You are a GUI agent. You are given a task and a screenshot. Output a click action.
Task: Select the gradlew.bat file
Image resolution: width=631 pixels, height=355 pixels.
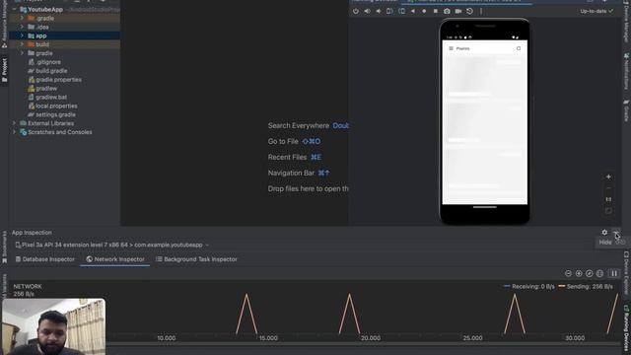pyautogui.click(x=47, y=97)
